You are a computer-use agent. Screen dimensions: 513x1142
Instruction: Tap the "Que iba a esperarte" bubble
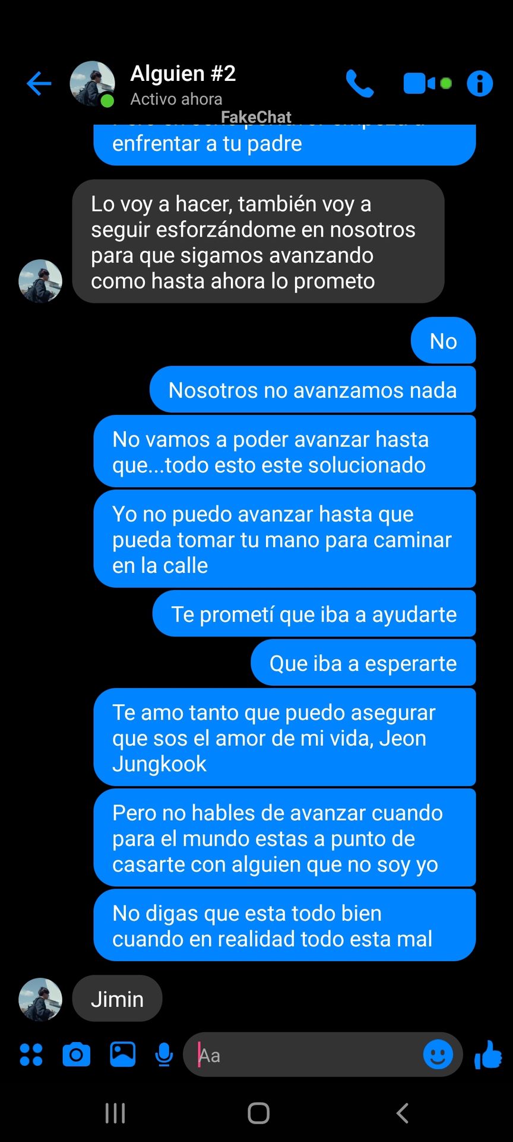(x=363, y=663)
